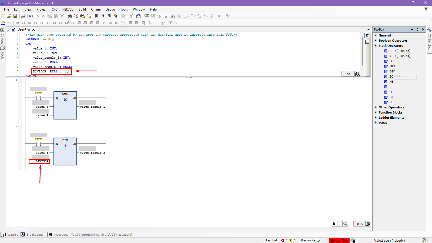Select the magnifier zoom tool at bottom right
The width and height of the screenshot is (432, 243).
[x=345, y=224]
